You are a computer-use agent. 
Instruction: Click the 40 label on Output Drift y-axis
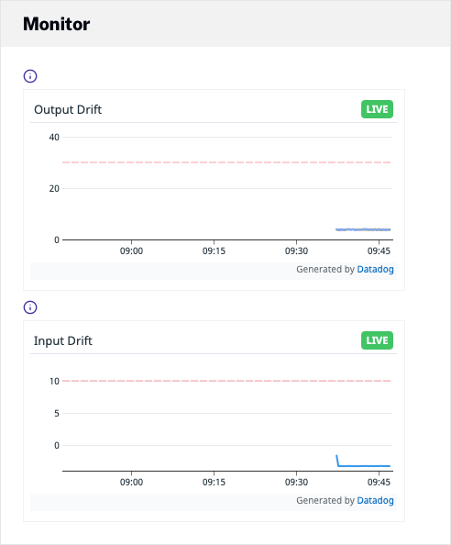pos(54,138)
